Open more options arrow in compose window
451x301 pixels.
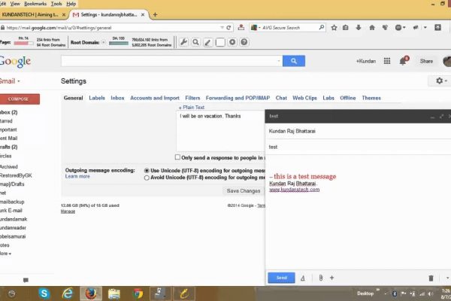447,278
